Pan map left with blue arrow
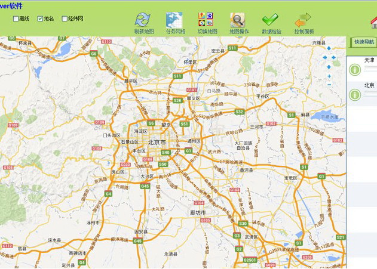 pos(324,58)
